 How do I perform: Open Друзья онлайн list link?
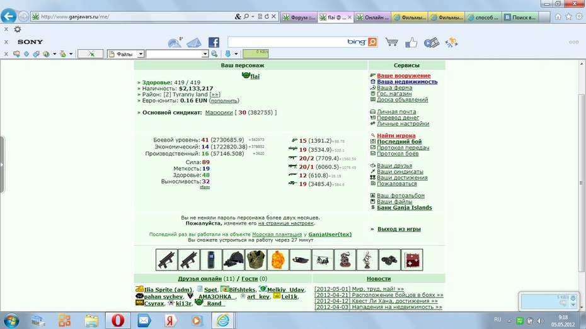[200, 279]
